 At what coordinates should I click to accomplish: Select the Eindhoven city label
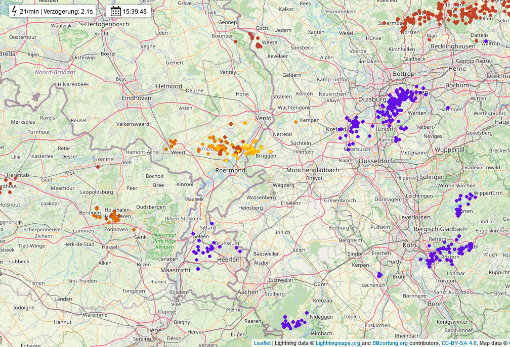click(x=136, y=98)
